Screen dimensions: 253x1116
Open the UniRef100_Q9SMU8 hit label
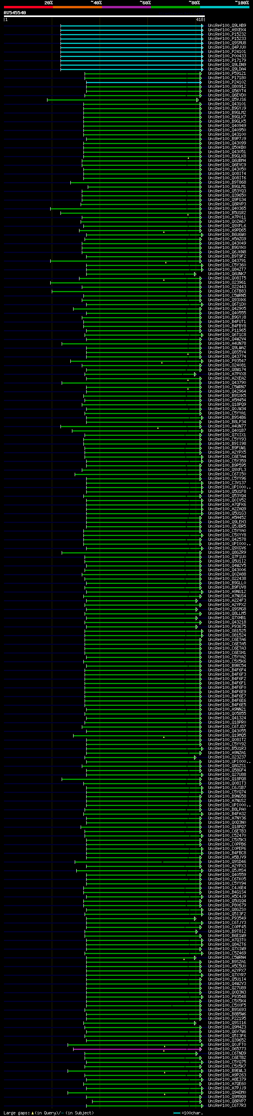tap(227, 43)
